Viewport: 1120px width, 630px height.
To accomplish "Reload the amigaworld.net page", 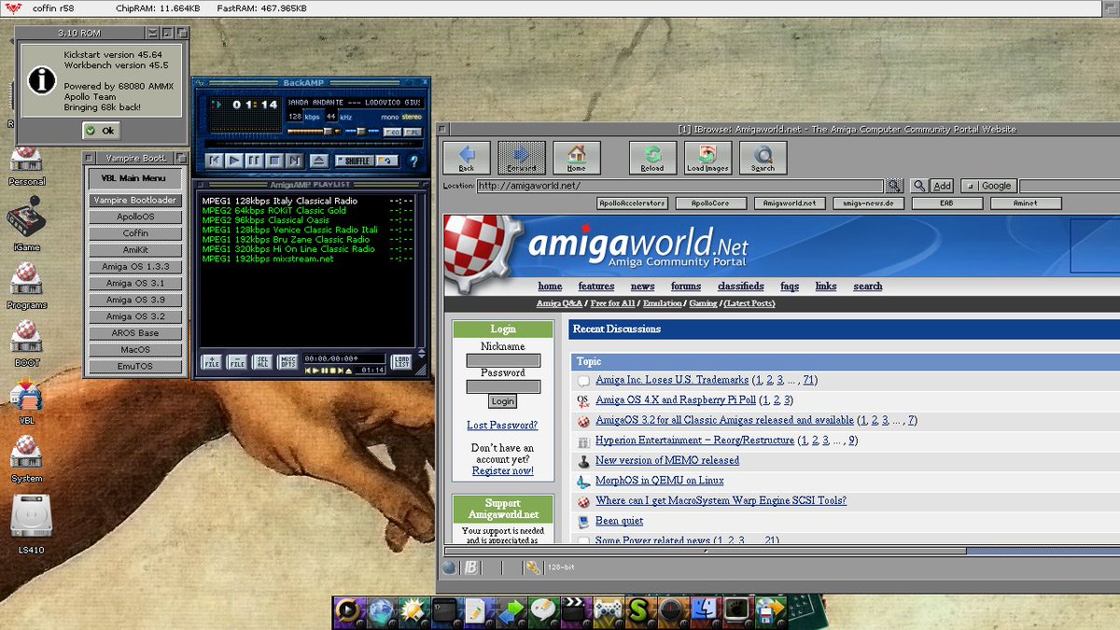I will pos(652,158).
